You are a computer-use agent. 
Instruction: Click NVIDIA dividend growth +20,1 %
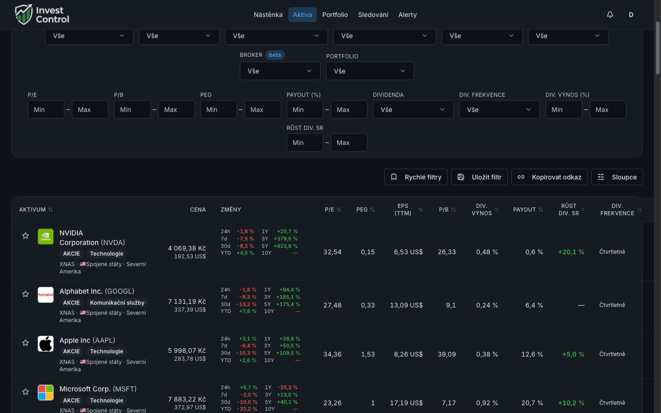click(x=571, y=252)
